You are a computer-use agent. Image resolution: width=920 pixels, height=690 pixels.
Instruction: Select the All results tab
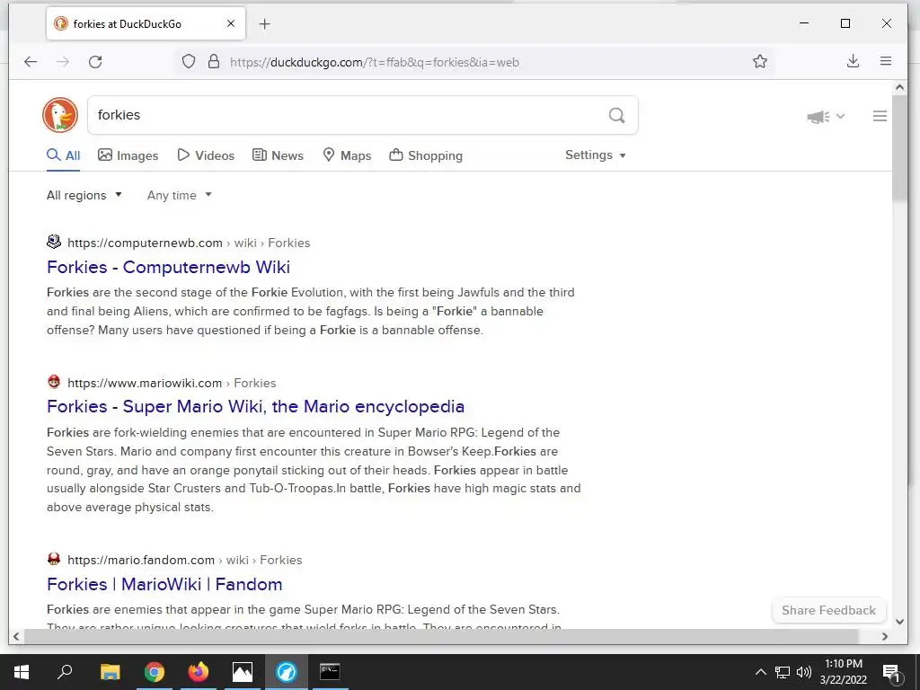[64, 155]
